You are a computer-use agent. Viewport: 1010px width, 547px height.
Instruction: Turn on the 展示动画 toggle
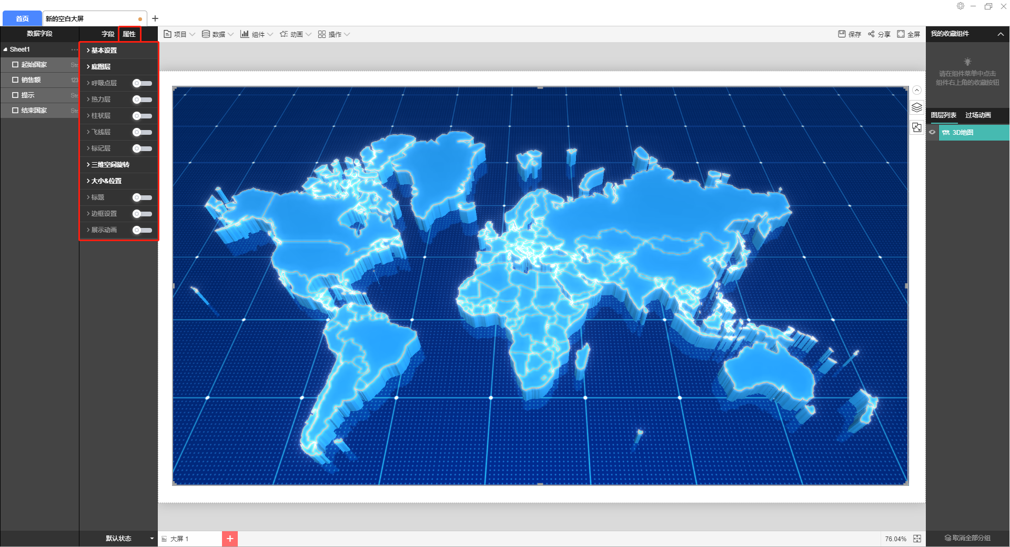pos(142,230)
